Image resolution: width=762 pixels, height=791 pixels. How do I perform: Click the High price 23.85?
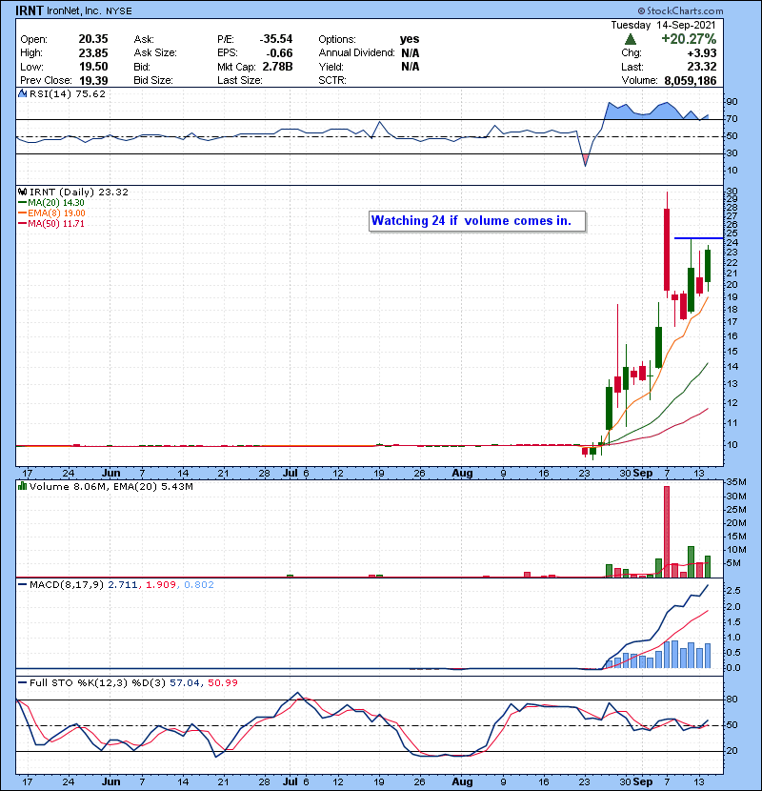click(x=93, y=53)
